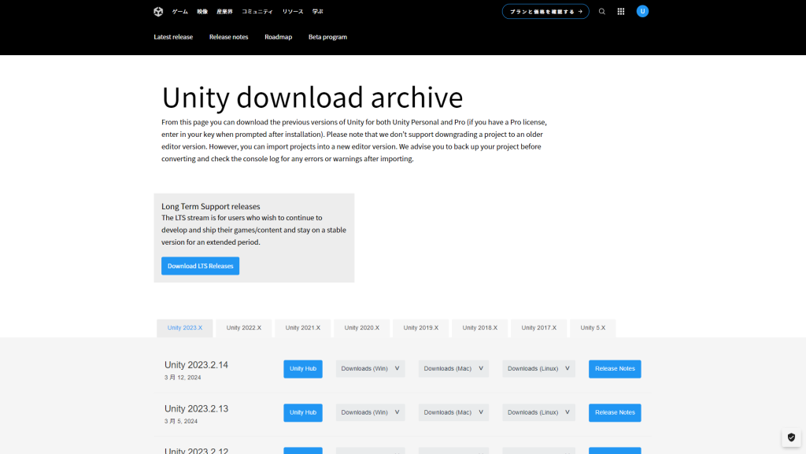Screen dimensions: 806x454
Task: Switch to the Unity 2019.X tab
Action: click(421, 328)
